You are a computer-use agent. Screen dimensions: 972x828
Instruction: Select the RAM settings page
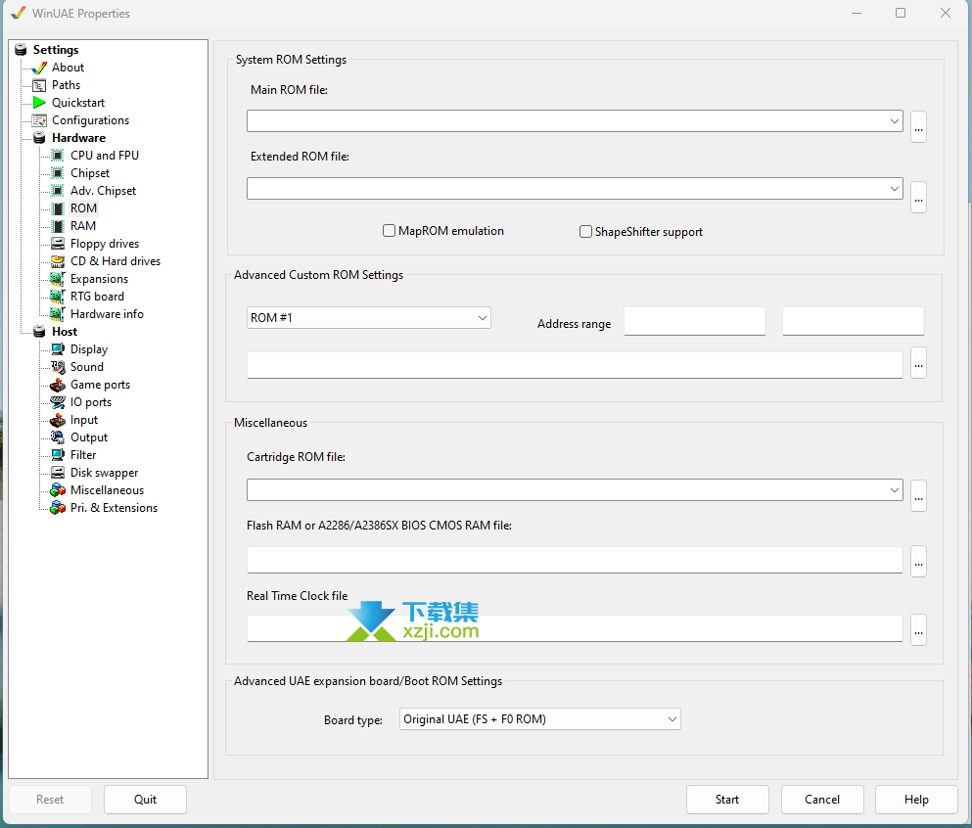pyautogui.click(x=83, y=226)
